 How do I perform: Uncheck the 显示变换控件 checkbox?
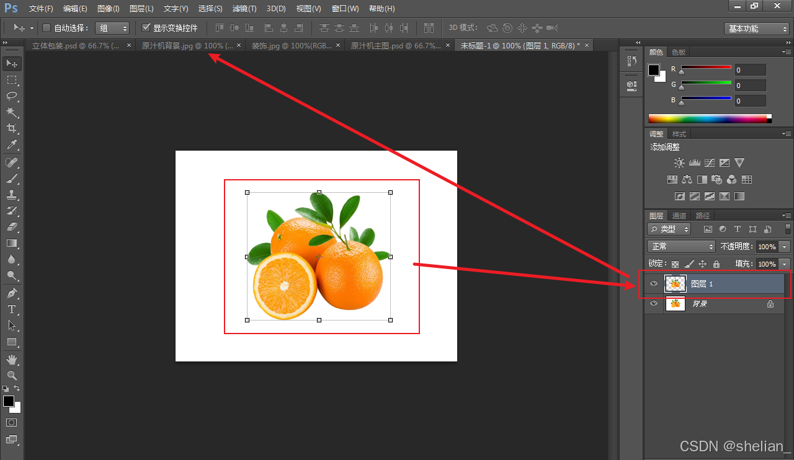(146, 28)
